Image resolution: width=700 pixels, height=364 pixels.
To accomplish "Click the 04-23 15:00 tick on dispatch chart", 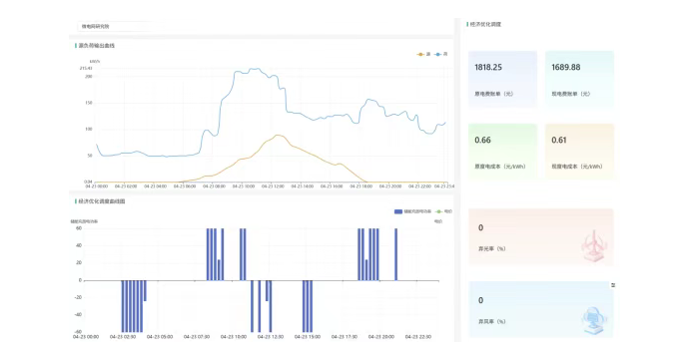I will pos(308,337).
